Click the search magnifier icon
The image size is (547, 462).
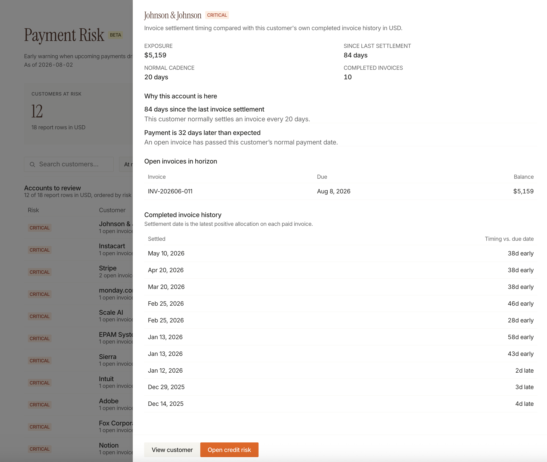pos(32,165)
